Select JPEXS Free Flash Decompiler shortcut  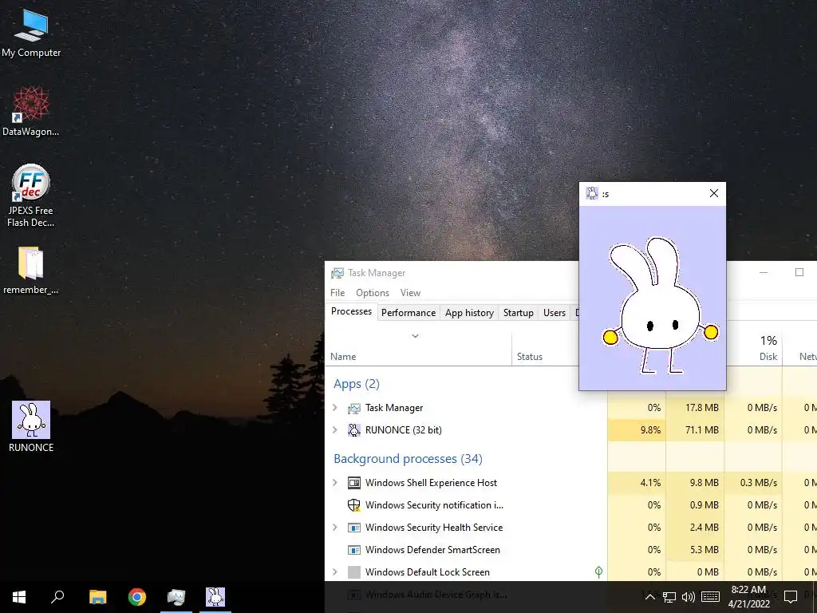(31, 196)
